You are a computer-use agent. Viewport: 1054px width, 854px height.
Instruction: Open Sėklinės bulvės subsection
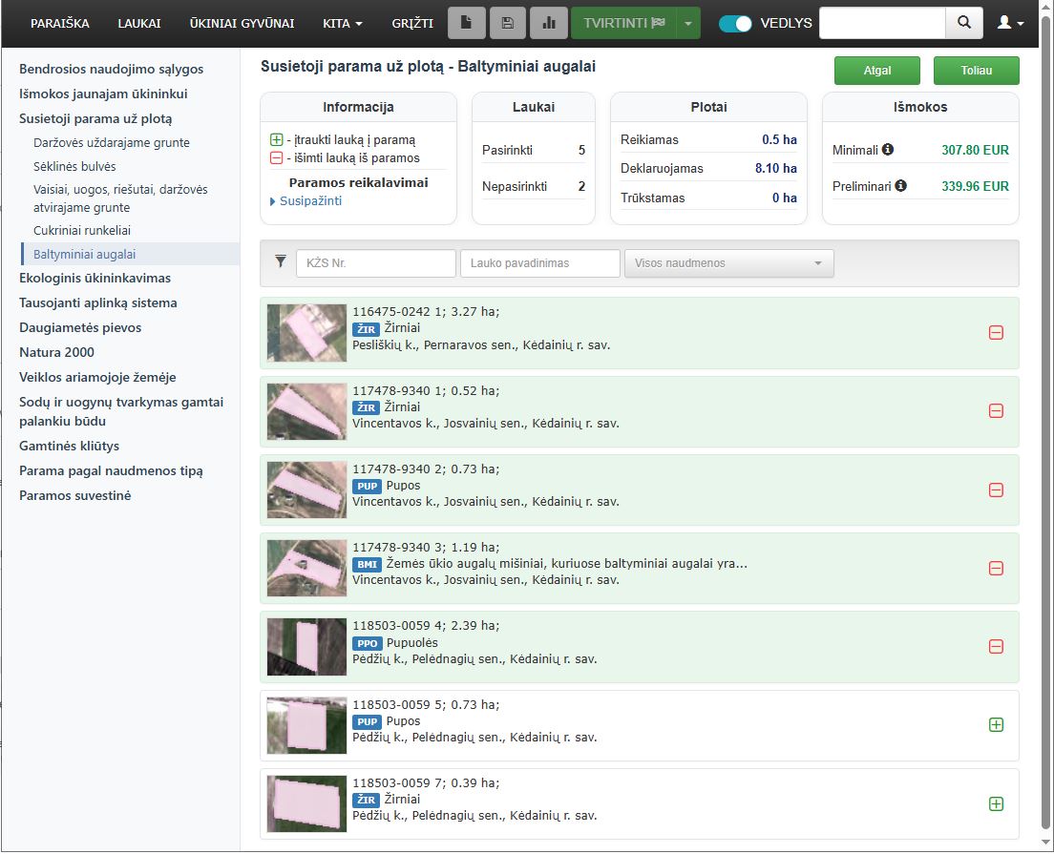[74, 166]
